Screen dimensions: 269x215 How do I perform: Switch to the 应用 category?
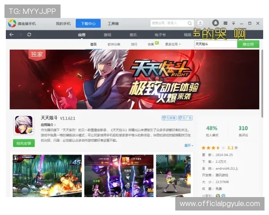pos(82,35)
